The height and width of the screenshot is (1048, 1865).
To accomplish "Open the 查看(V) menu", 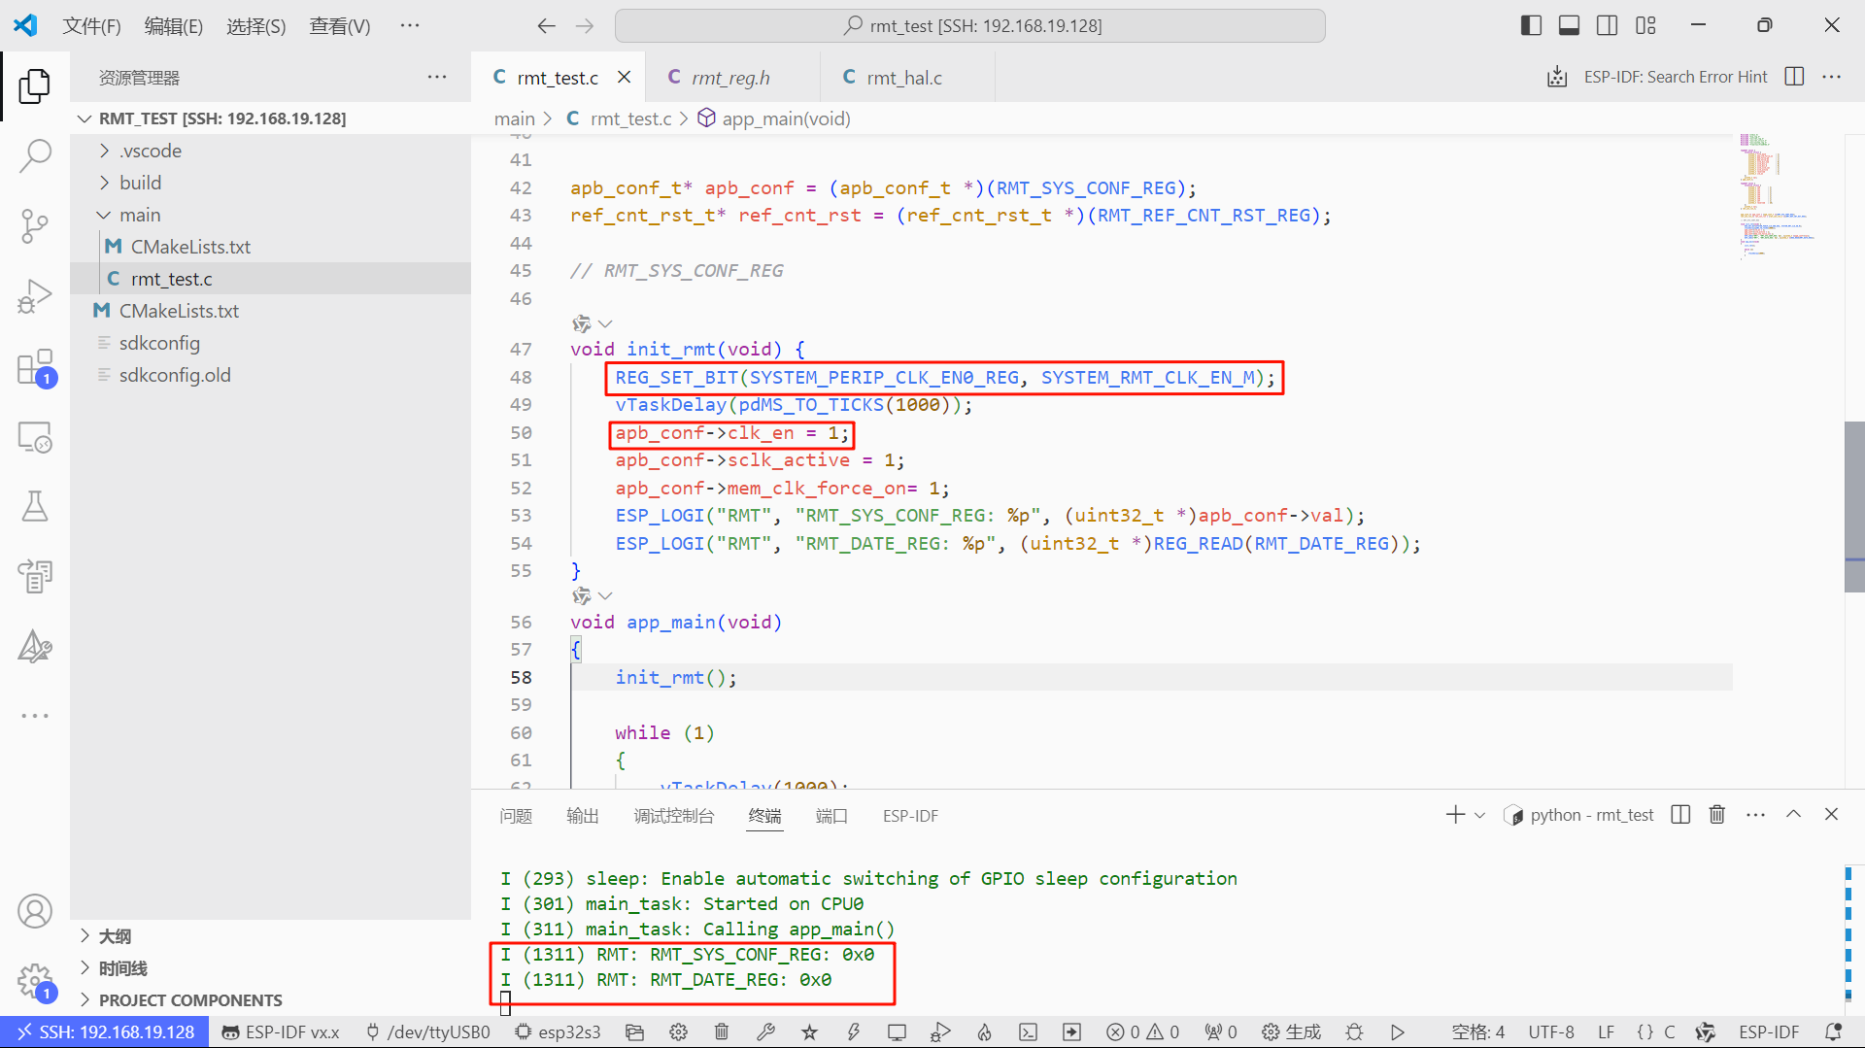I will point(339,26).
